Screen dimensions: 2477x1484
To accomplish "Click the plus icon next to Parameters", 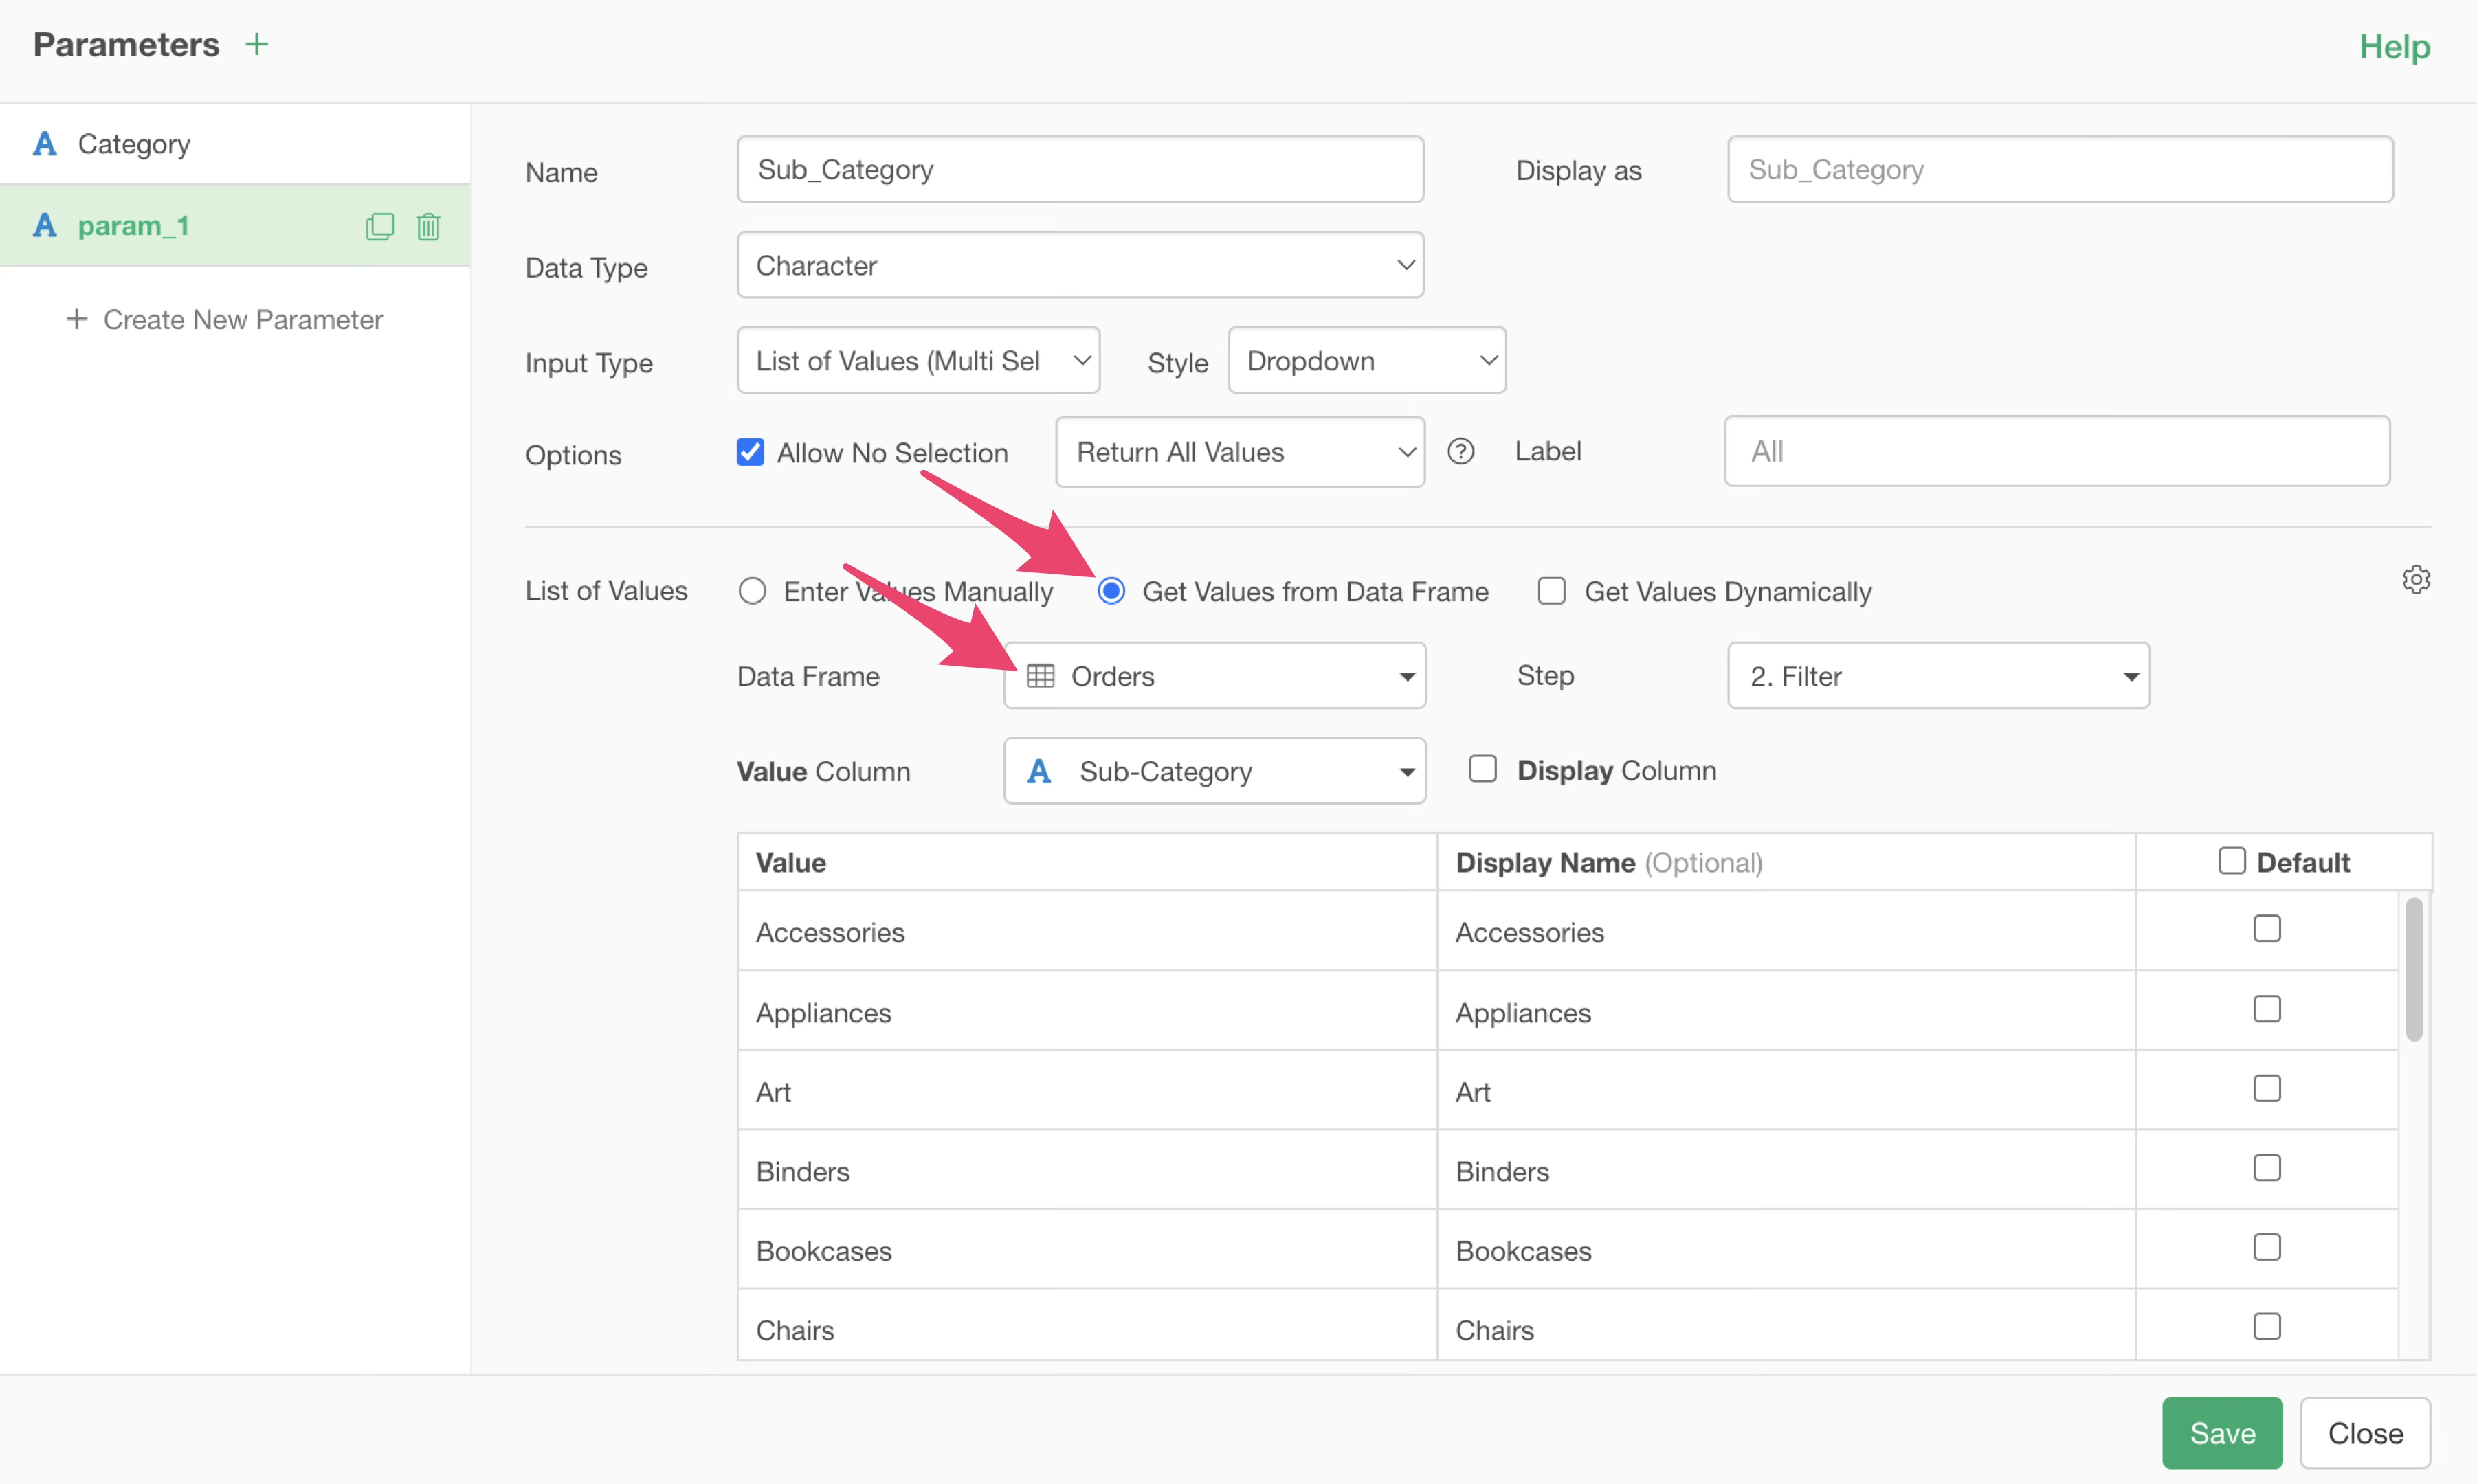I will (257, 44).
